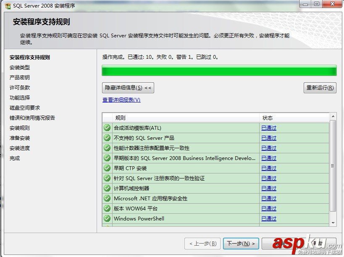Click the green rule-check progress bar
The height and width of the screenshot is (257, 344).
[x=219, y=71]
